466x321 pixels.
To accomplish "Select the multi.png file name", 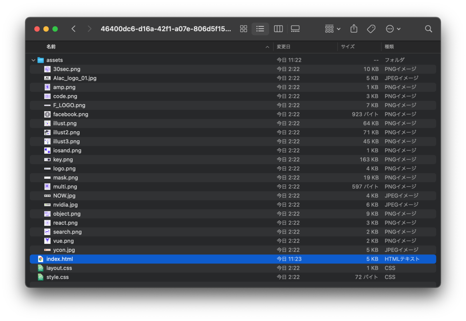I will pos(65,187).
